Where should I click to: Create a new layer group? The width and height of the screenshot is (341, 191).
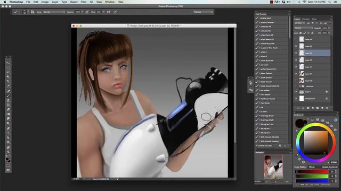click(x=318, y=108)
